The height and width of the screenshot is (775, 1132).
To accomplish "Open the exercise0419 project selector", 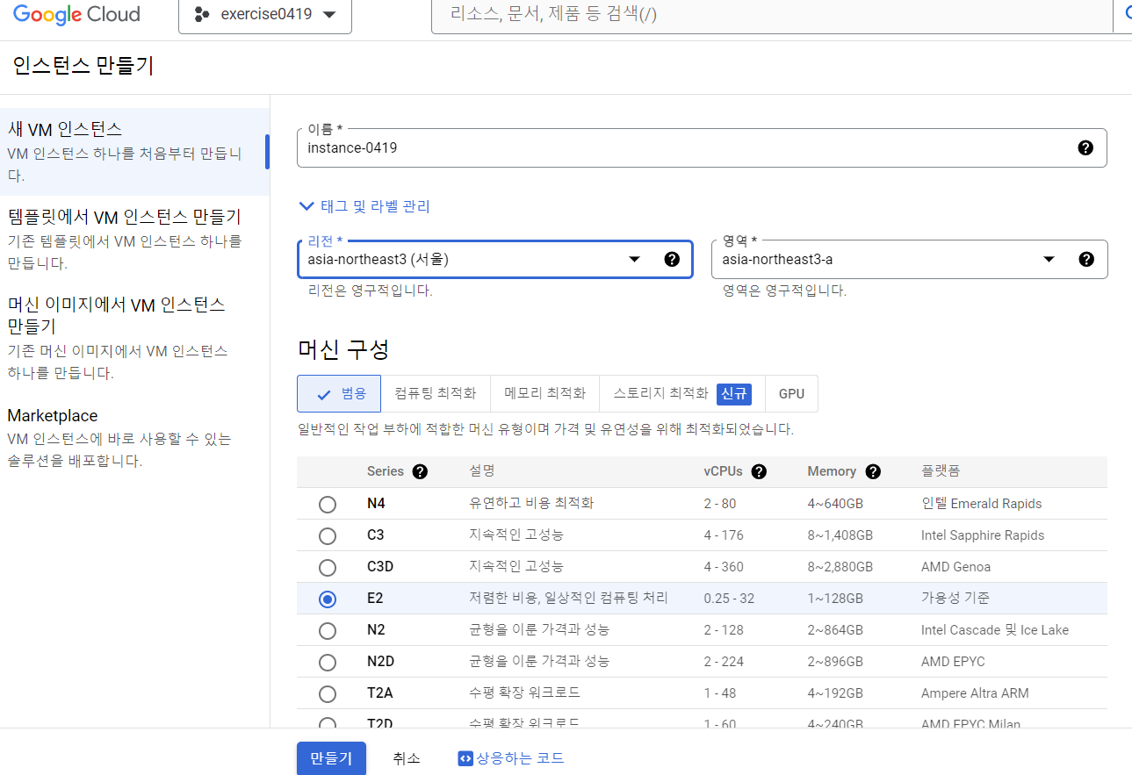I will (265, 15).
